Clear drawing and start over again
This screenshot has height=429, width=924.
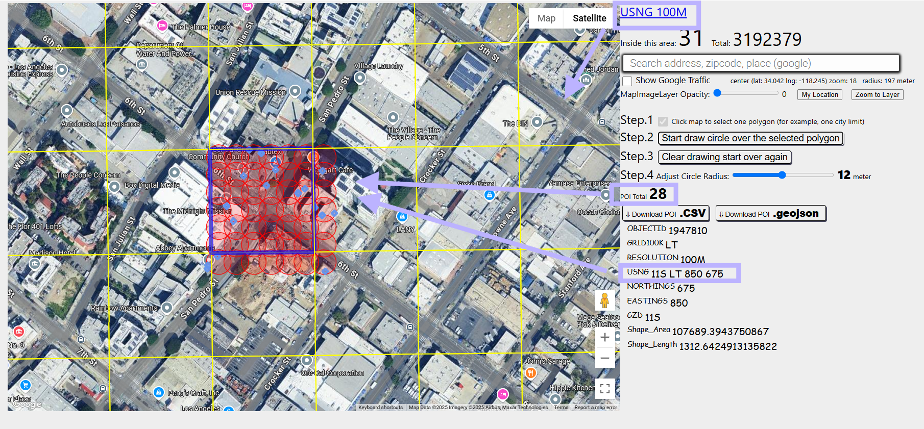click(x=724, y=157)
